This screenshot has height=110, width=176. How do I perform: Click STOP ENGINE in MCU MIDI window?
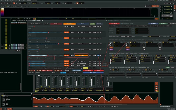click(x=114, y=23)
